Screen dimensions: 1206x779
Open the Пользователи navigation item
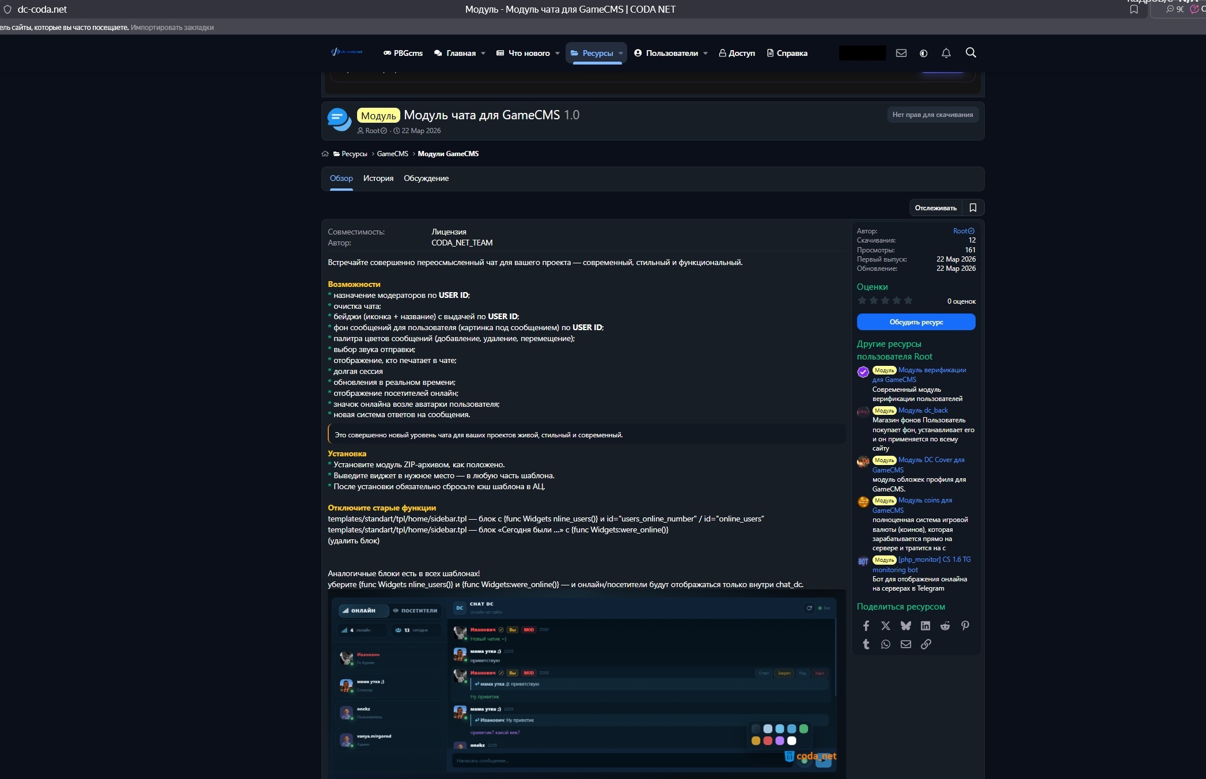(x=666, y=53)
